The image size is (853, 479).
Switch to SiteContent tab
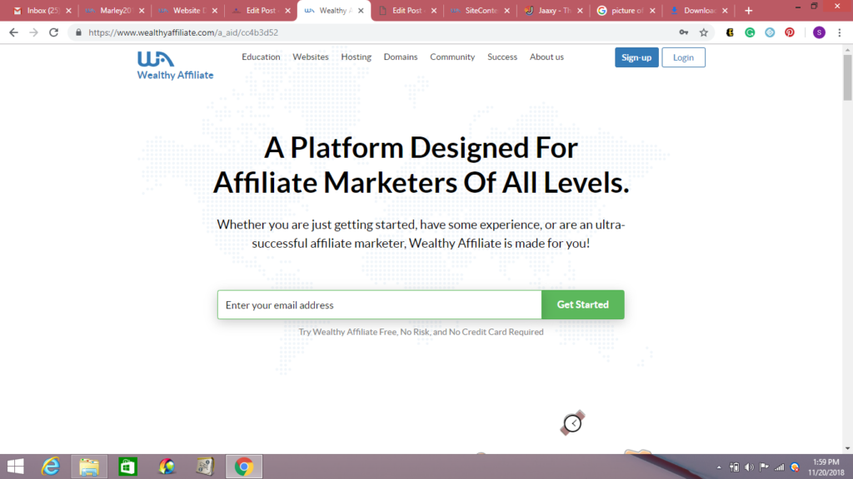click(479, 10)
